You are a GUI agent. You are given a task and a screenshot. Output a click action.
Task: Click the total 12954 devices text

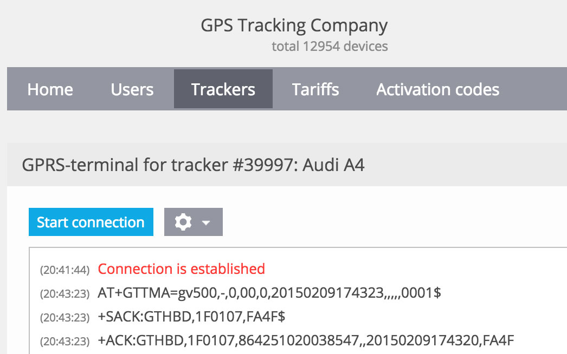coord(330,46)
